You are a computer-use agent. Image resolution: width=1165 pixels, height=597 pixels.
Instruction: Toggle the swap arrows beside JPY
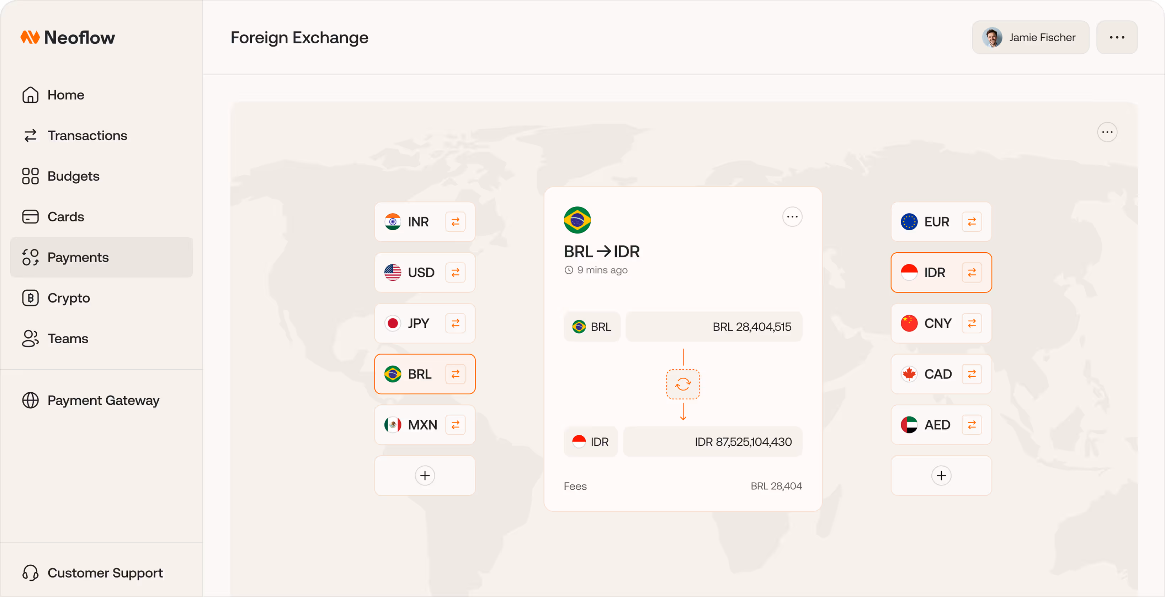pyautogui.click(x=456, y=323)
